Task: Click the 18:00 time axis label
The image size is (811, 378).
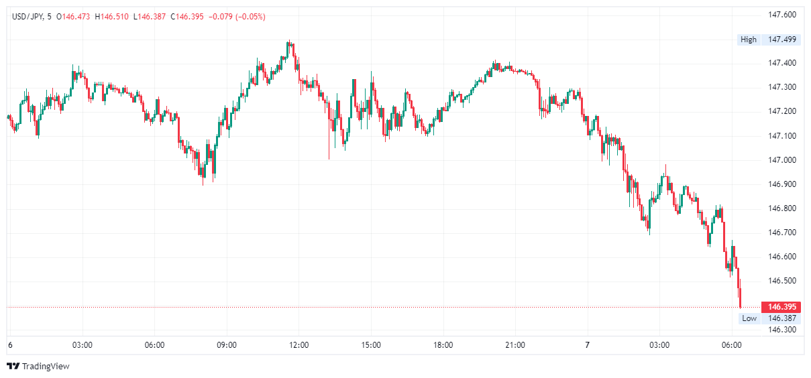Action: (x=443, y=345)
